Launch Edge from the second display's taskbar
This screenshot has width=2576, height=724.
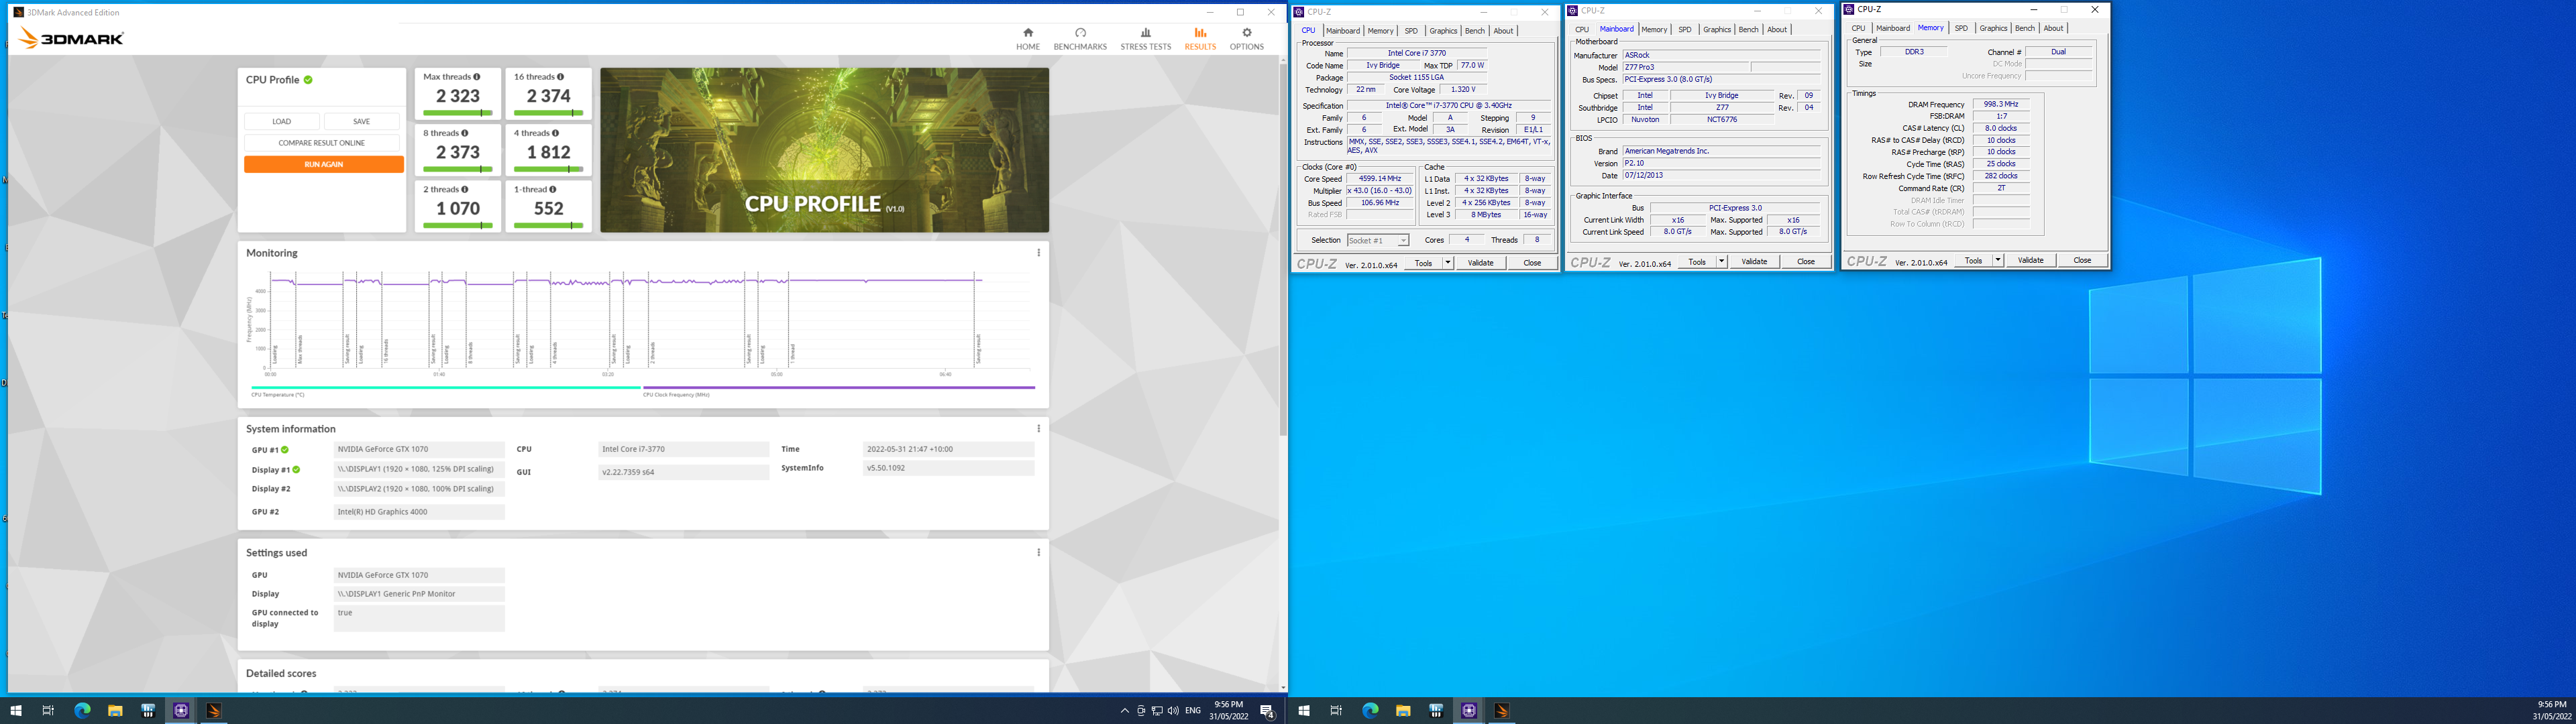[x=1370, y=711]
